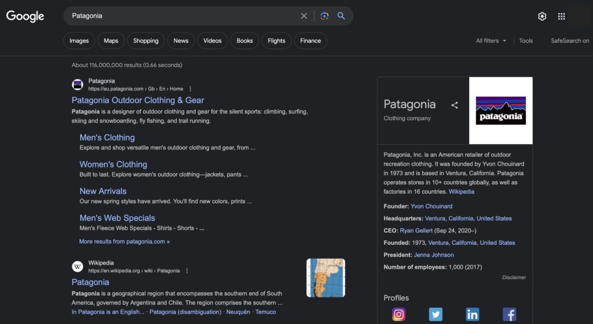Open the Settings gear icon
Image resolution: width=593 pixels, height=324 pixels.
pos(542,16)
